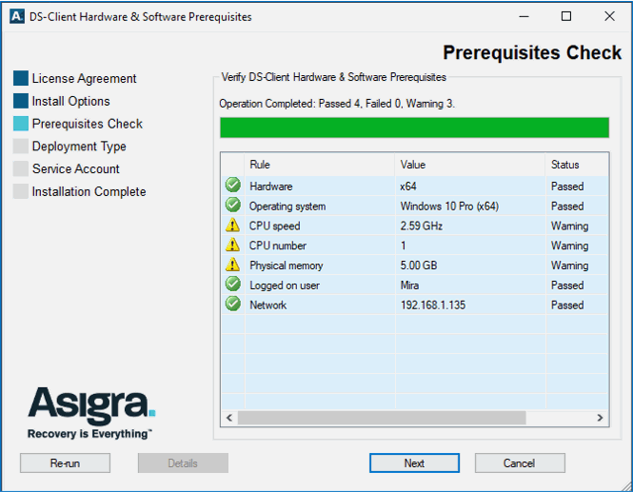Click the Installation Complete step square
This screenshot has width=633, height=492.
(x=21, y=191)
